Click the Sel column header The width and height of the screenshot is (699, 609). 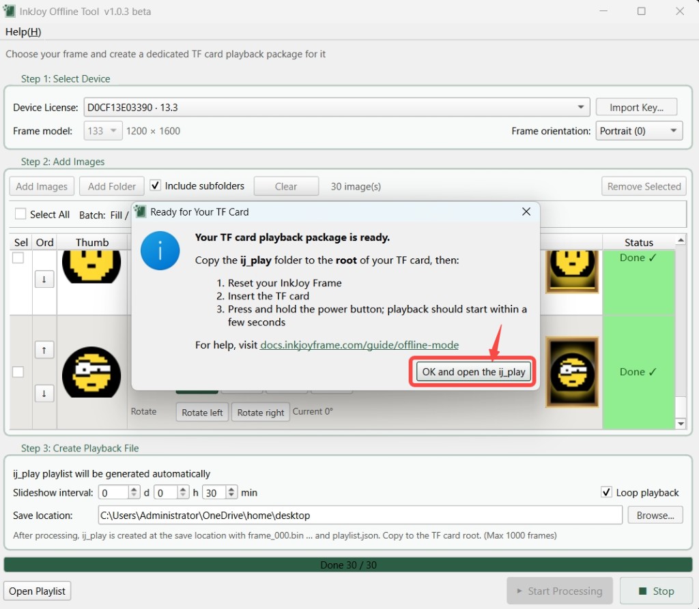pyautogui.click(x=21, y=242)
